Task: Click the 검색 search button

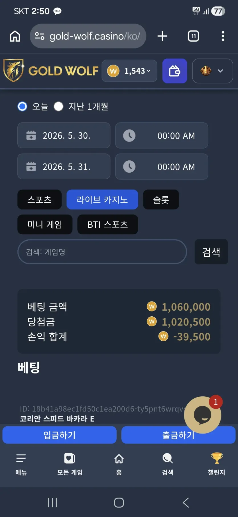Action: [x=211, y=252]
